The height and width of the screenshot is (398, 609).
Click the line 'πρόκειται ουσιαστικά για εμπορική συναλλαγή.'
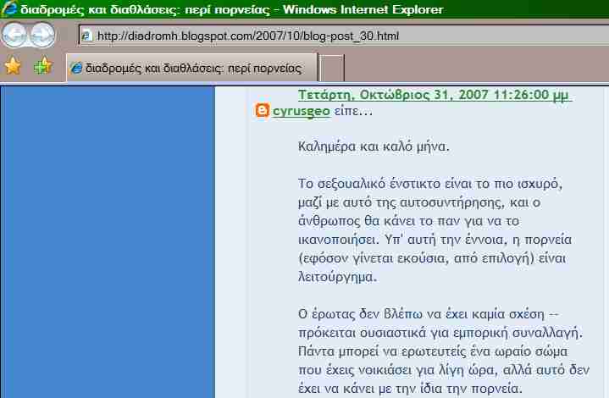pos(440,333)
